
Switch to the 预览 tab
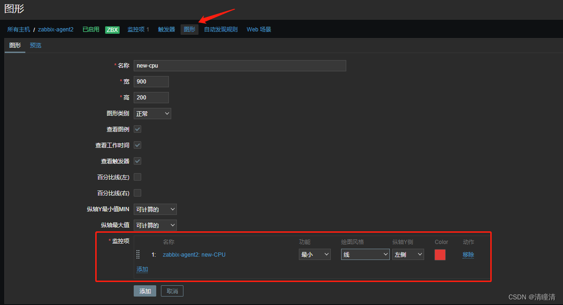pyautogui.click(x=36, y=45)
